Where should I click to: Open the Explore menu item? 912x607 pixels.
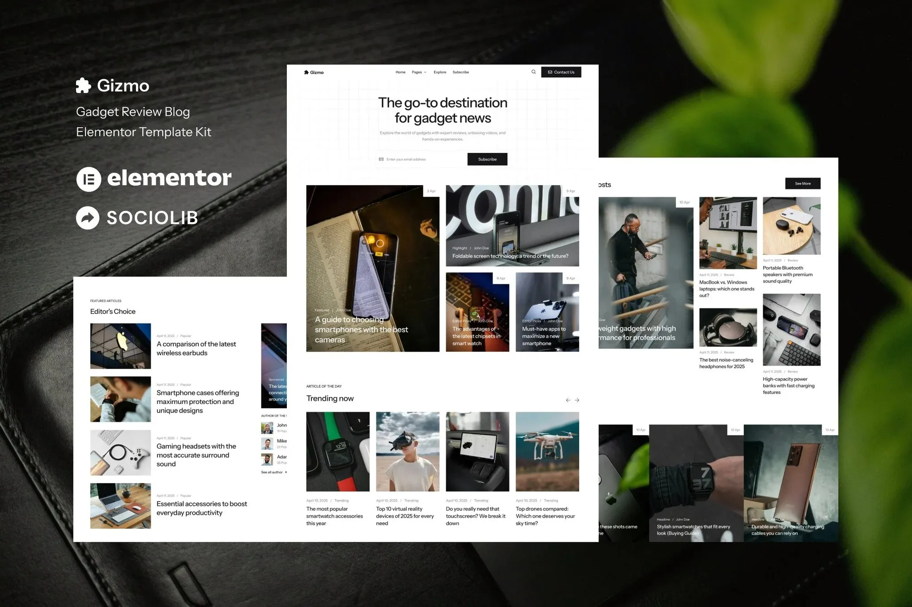coord(440,72)
